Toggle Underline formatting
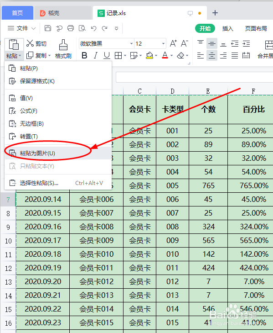Screen dimensions: 273x333 107,56
